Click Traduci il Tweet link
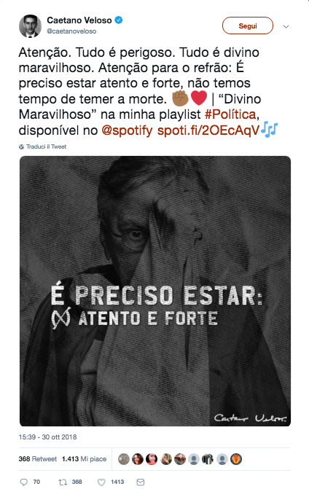 46,146
